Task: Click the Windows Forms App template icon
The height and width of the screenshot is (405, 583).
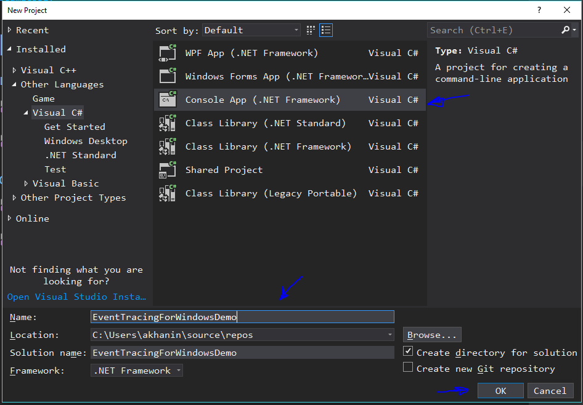Action: pos(167,76)
